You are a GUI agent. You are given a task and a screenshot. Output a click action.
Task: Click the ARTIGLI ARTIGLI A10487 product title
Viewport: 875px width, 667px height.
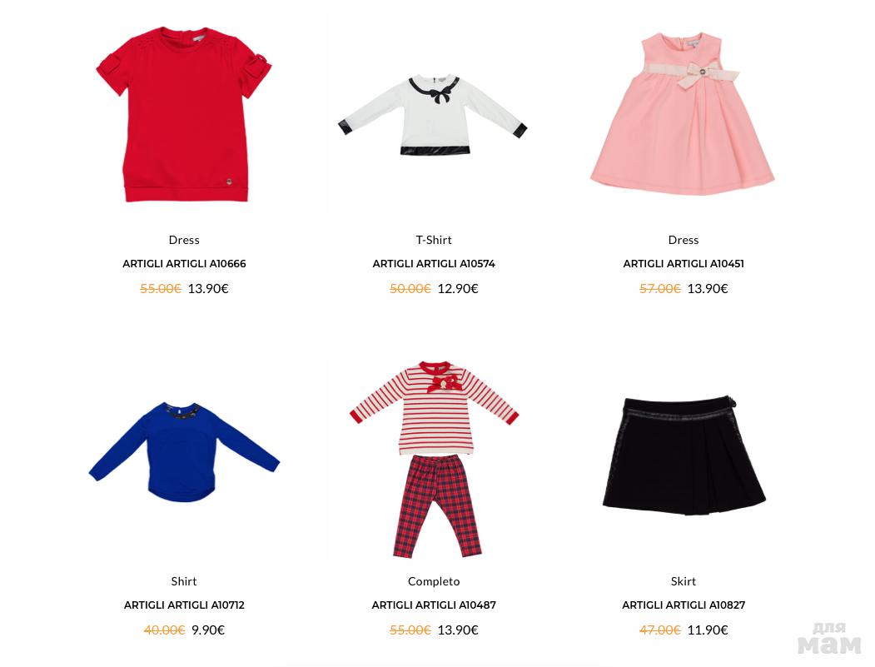(x=434, y=605)
